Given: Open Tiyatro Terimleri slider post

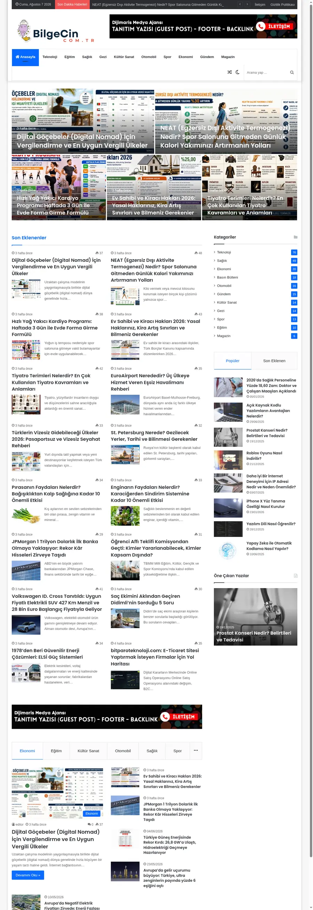Looking at the screenshot, I should pyautogui.click(x=249, y=187).
